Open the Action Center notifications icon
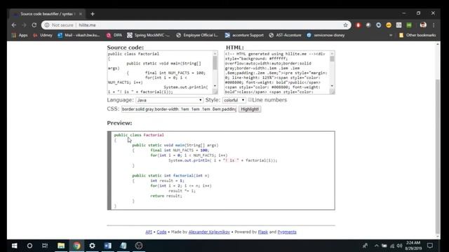Screen dimensions: 449x252 click(x=430, y=246)
